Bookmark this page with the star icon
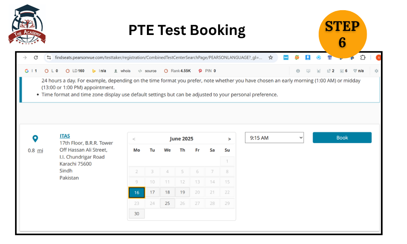The width and height of the screenshot is (407, 244). point(271,58)
